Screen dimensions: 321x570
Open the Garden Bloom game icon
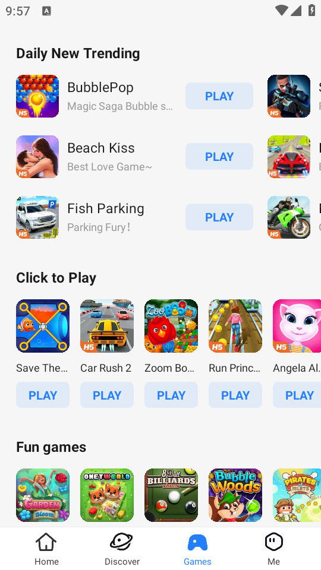(43, 495)
